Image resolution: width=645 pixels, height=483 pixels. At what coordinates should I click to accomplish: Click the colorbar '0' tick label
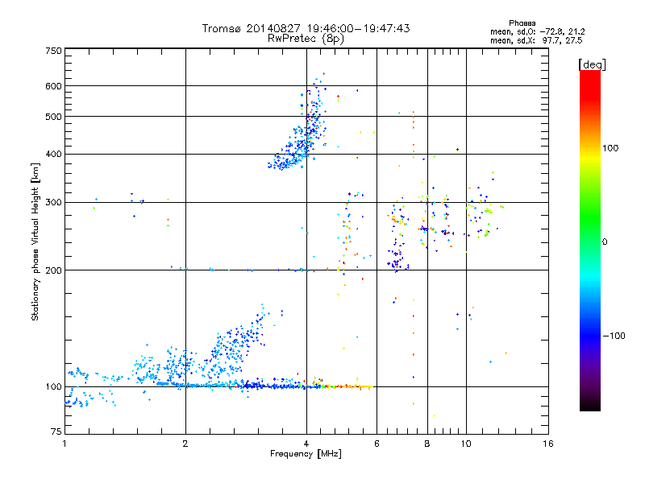(605, 242)
